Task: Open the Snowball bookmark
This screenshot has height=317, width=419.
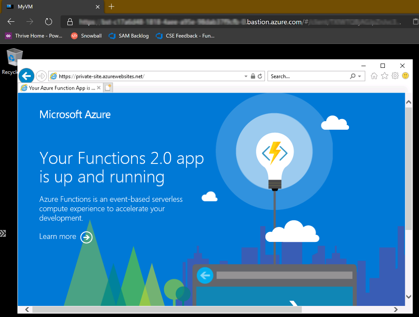Action: click(x=86, y=36)
